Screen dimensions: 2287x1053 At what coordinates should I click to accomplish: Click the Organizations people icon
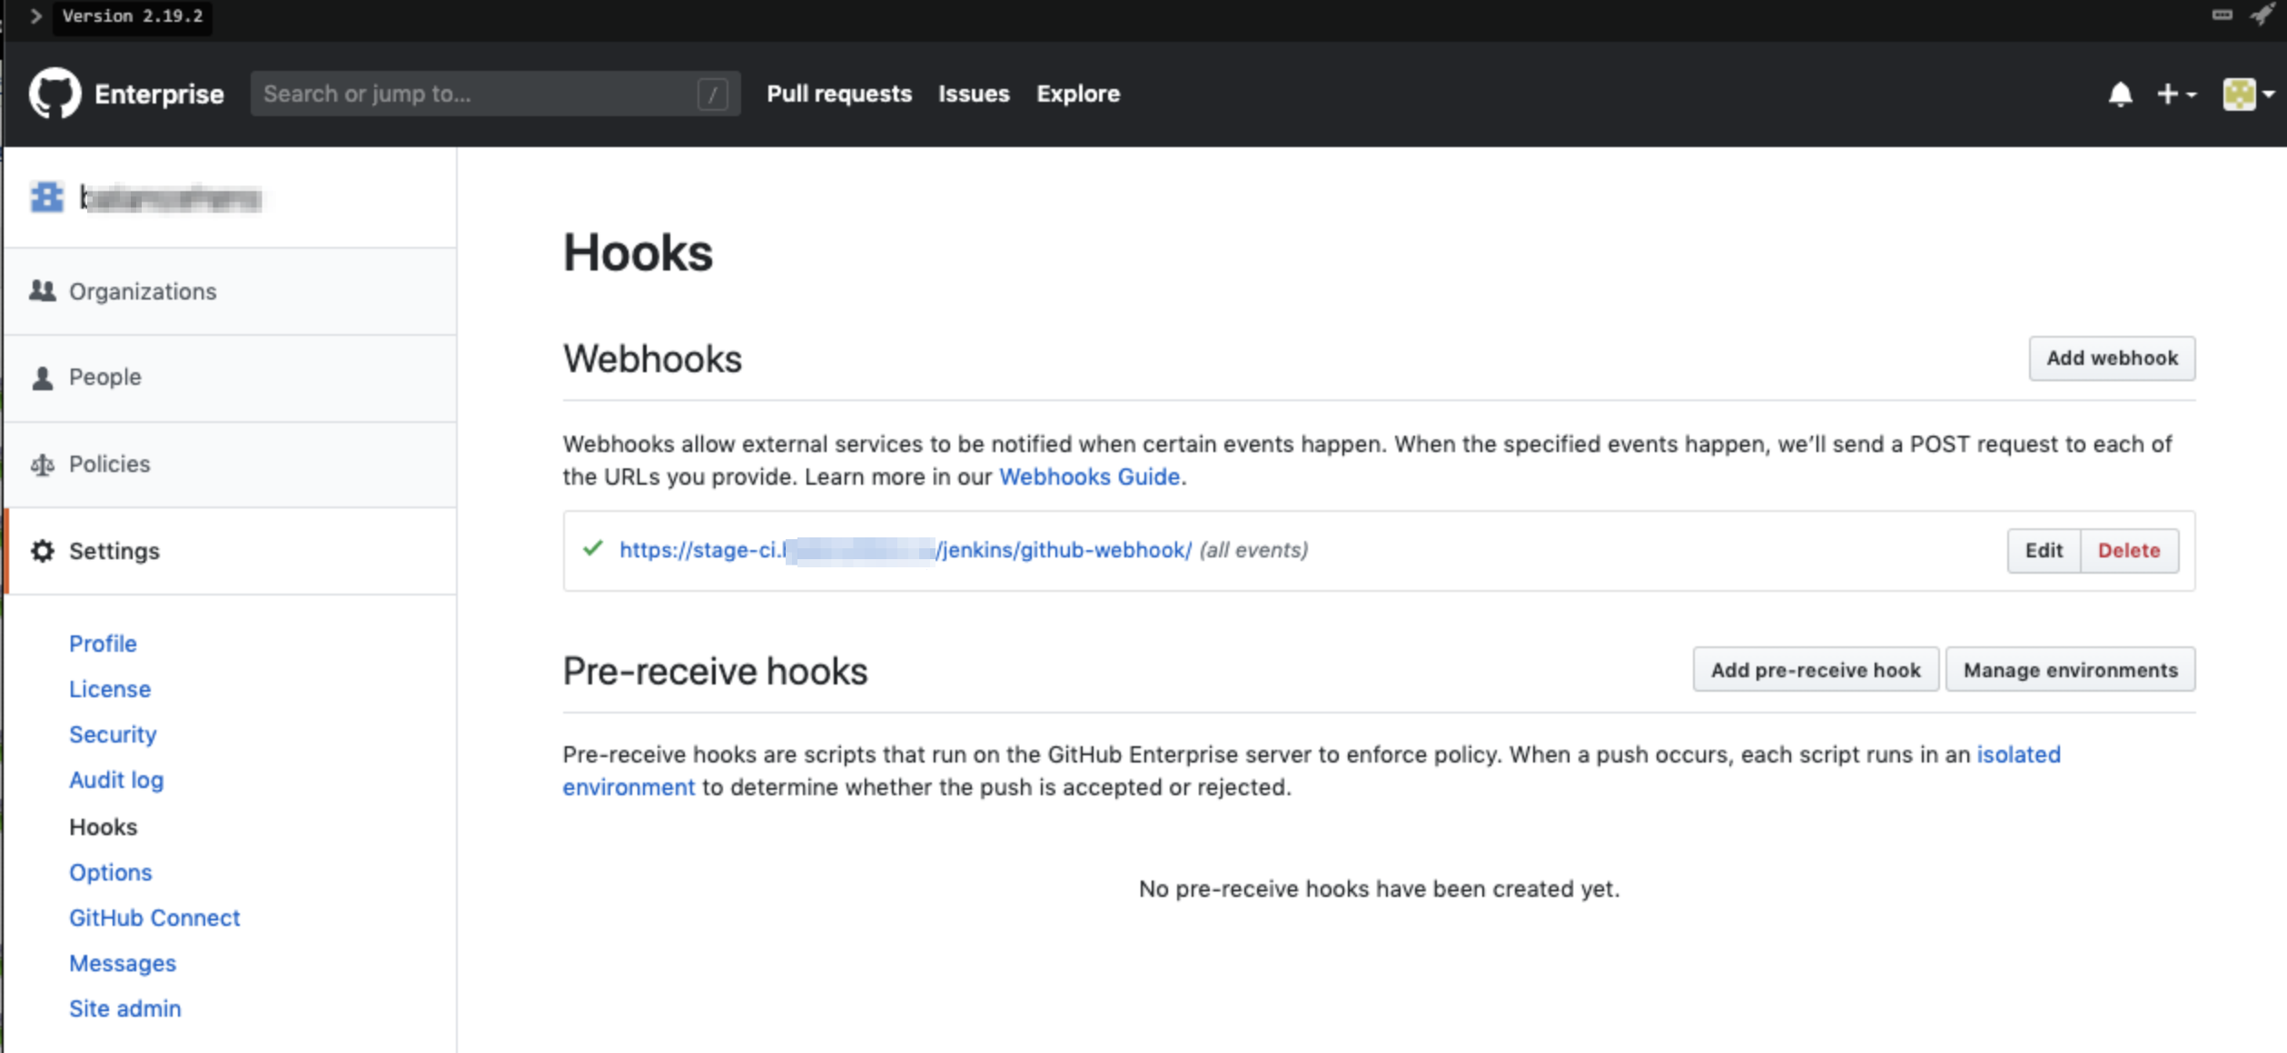tap(42, 290)
